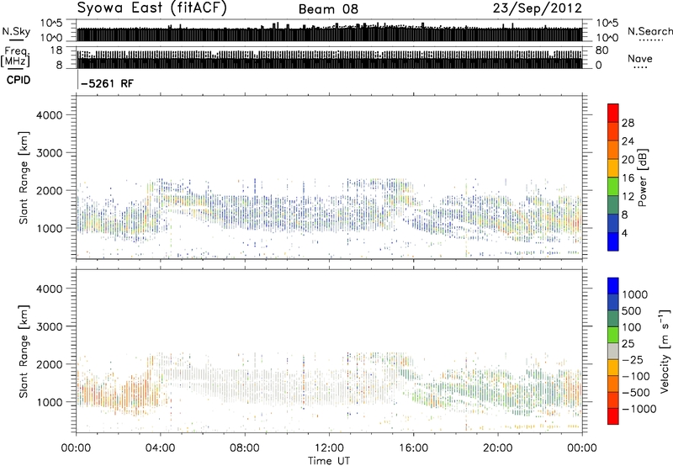Click the 'Nave' legend label
Viewport: 673px width, 466px height.
coord(640,58)
